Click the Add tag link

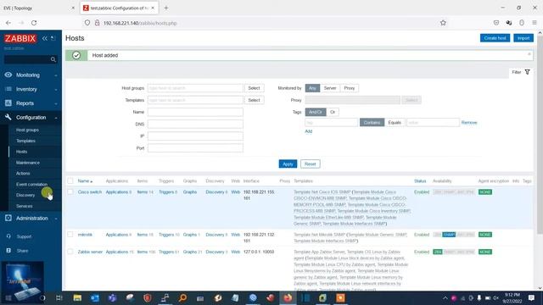(x=308, y=131)
